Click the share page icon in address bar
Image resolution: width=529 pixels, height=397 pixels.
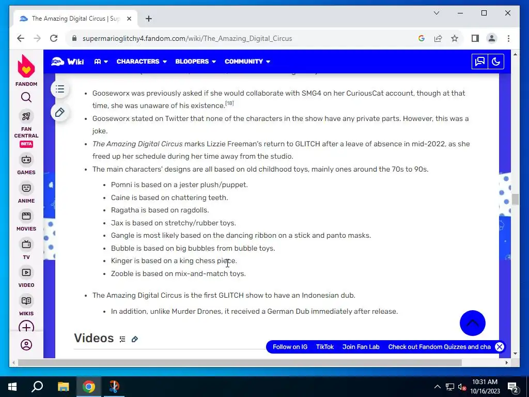tap(438, 38)
